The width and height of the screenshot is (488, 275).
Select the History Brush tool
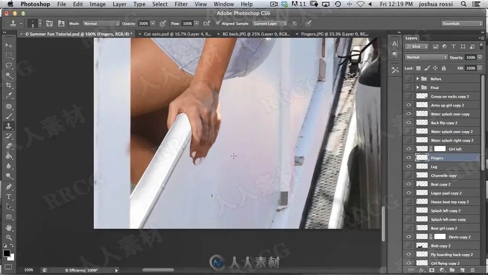point(9,136)
